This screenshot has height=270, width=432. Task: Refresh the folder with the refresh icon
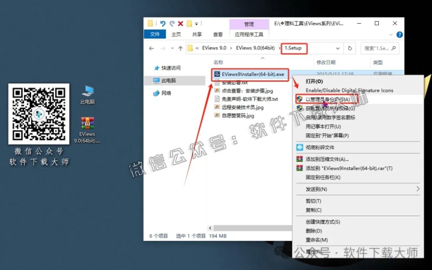[x=351, y=48]
